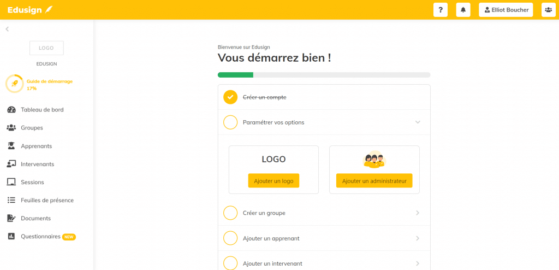This screenshot has height=270, width=559.
Task: Click the Ajouter un administrateur button
Action: (374, 181)
